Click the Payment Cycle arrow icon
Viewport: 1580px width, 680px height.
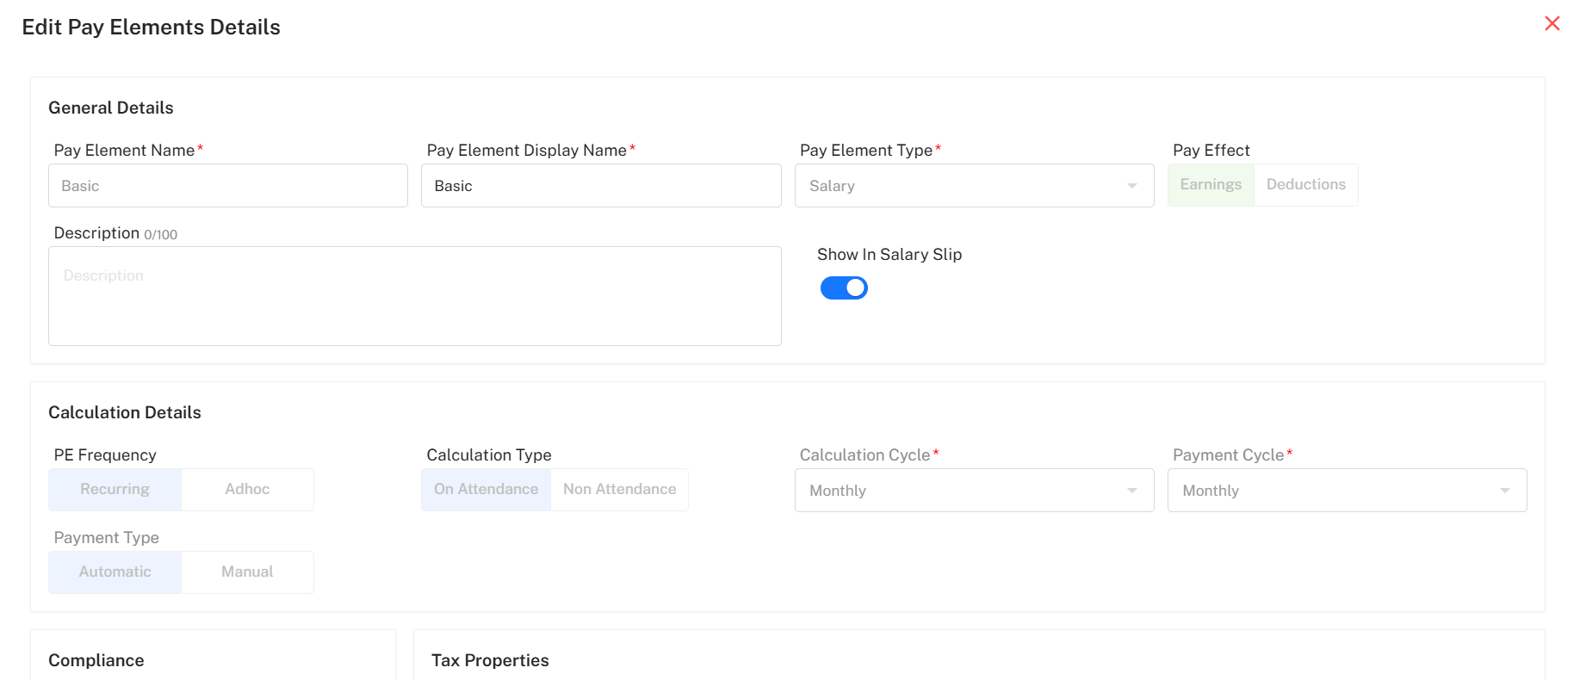[x=1504, y=491]
